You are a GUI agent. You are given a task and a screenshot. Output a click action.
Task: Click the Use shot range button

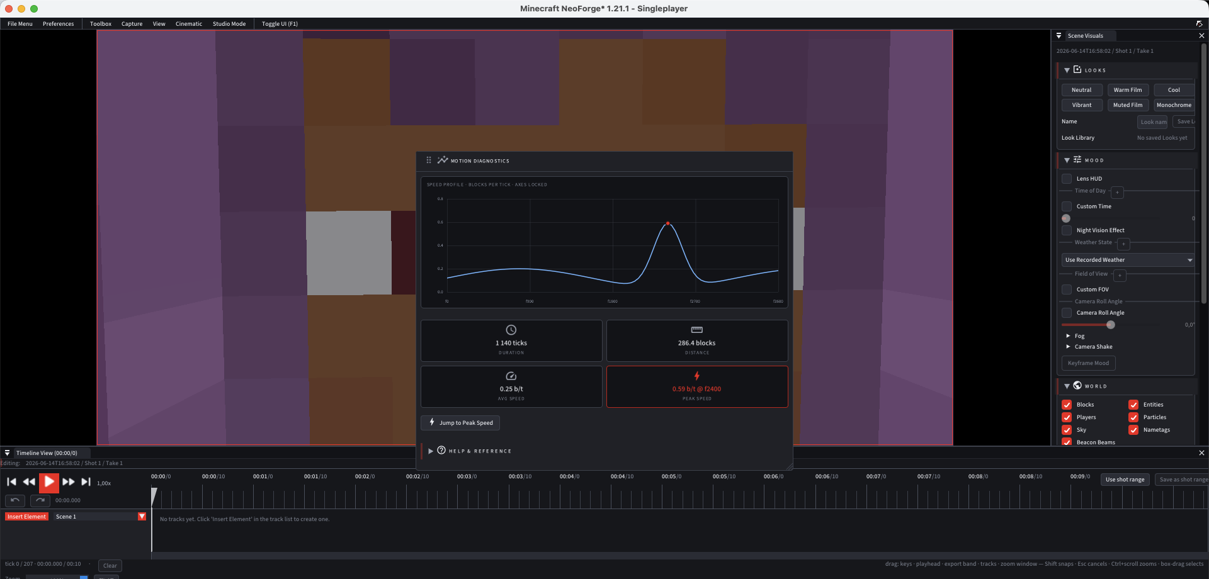click(x=1125, y=480)
